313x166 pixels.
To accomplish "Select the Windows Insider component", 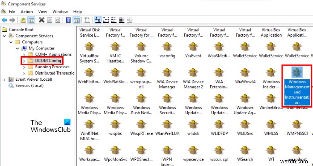I will 271,79.
